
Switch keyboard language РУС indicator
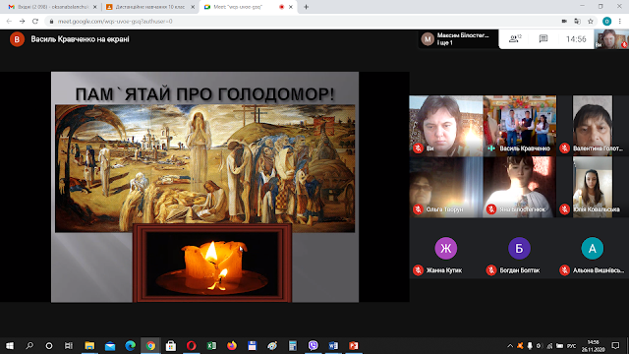572,345
